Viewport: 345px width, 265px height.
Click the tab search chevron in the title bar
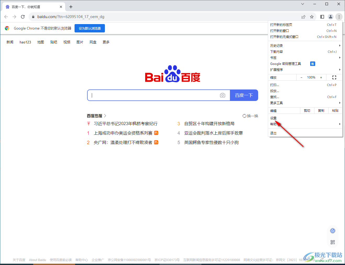pyautogui.click(x=303, y=4)
